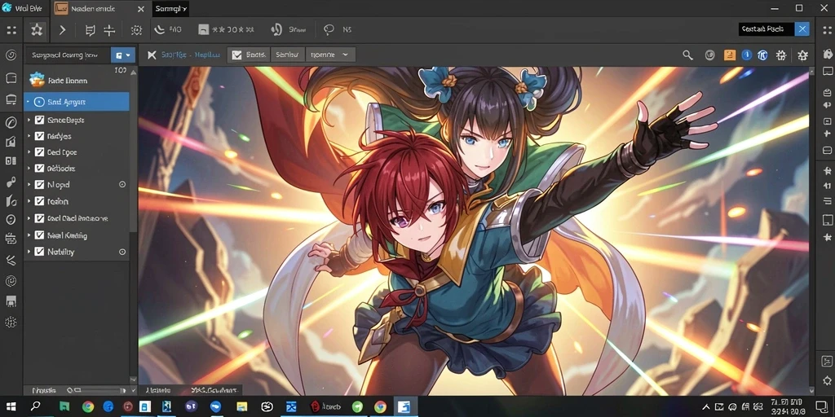
Task: Toggle the checkbox next to Bacts button
Action: coord(237,55)
